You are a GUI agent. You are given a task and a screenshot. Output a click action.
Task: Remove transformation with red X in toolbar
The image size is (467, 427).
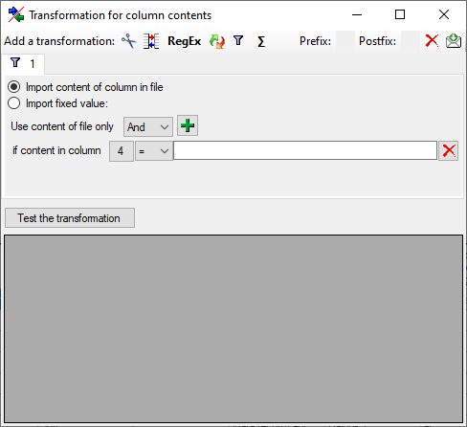click(432, 41)
